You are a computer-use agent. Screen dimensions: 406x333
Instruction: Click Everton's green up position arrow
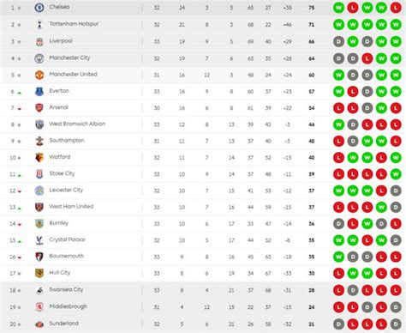[20, 93]
